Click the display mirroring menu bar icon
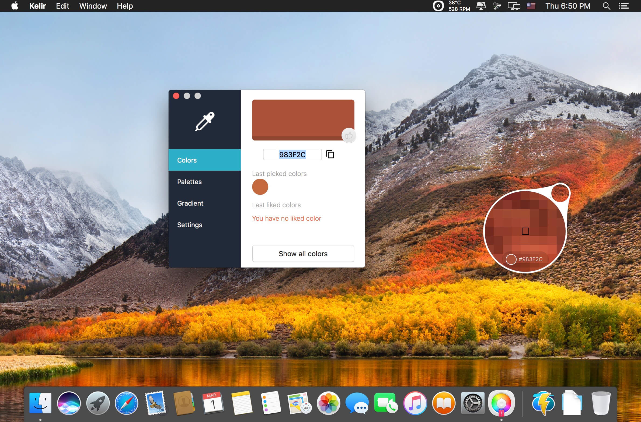Image resolution: width=641 pixels, height=422 pixels. [x=514, y=6]
